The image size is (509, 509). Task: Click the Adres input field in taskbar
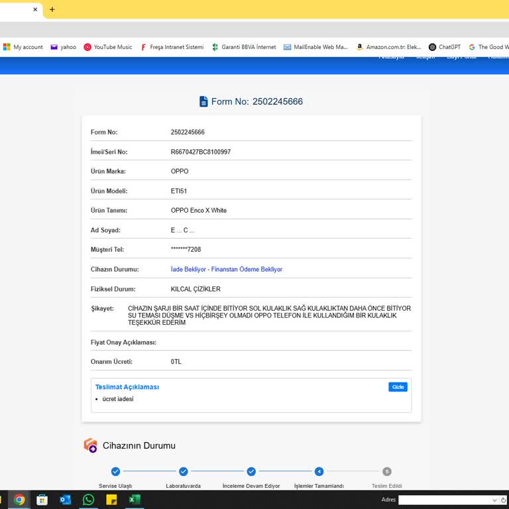click(444, 500)
